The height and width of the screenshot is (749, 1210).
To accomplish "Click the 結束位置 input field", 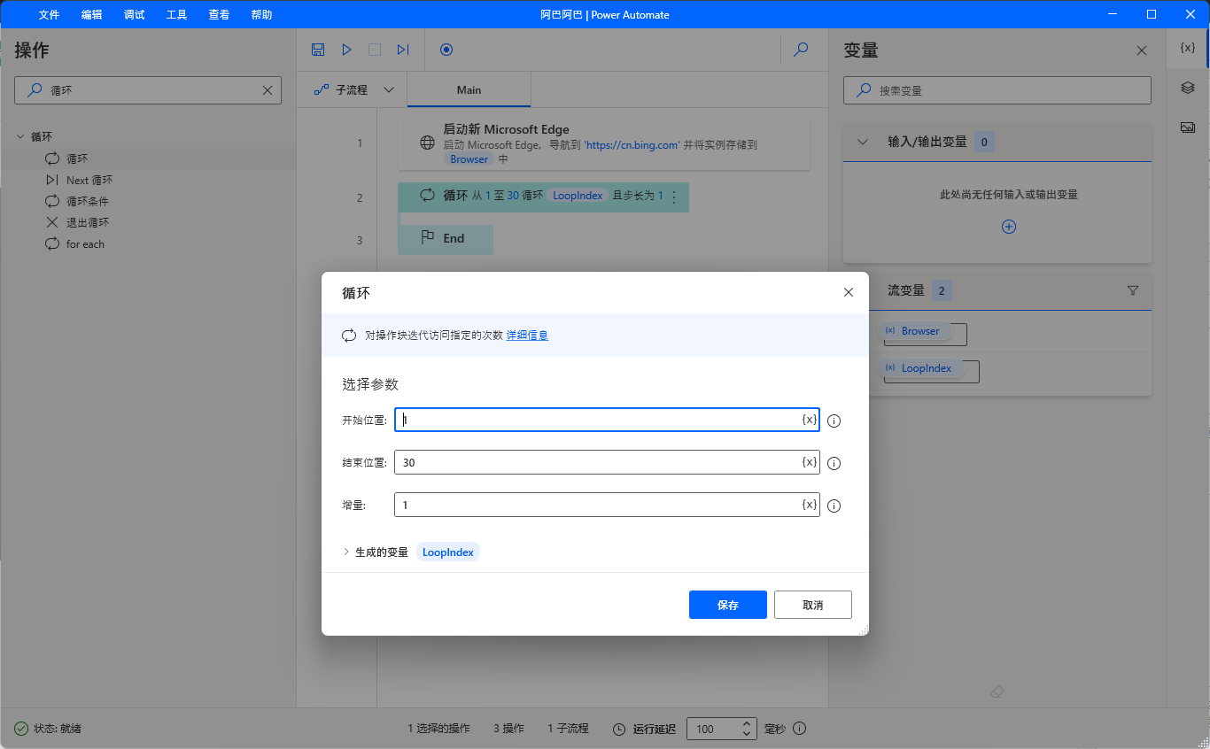I will tap(607, 462).
